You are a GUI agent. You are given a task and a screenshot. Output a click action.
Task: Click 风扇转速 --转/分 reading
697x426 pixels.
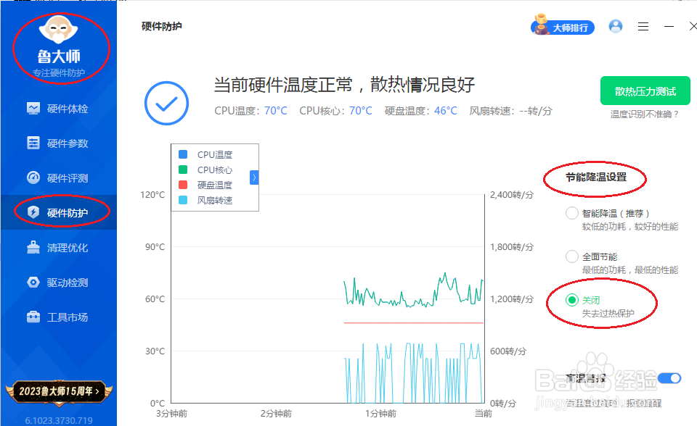[x=510, y=111]
